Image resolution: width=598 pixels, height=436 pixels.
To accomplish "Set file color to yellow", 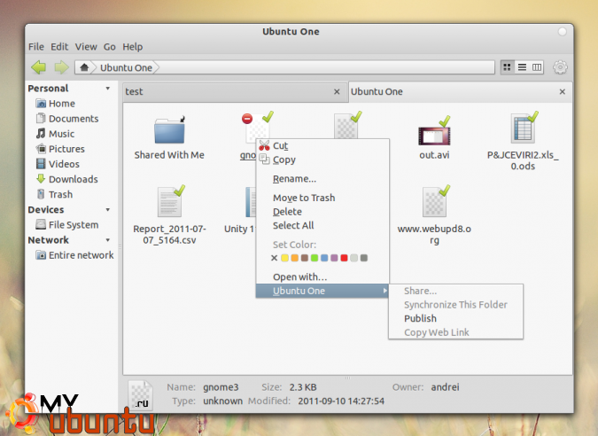I will pos(284,258).
